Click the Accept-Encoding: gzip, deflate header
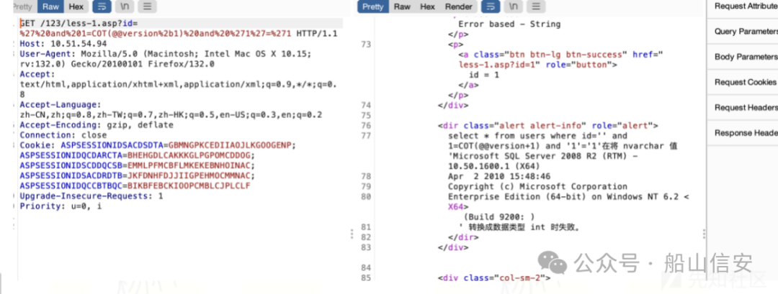778x294 pixels. (97, 125)
